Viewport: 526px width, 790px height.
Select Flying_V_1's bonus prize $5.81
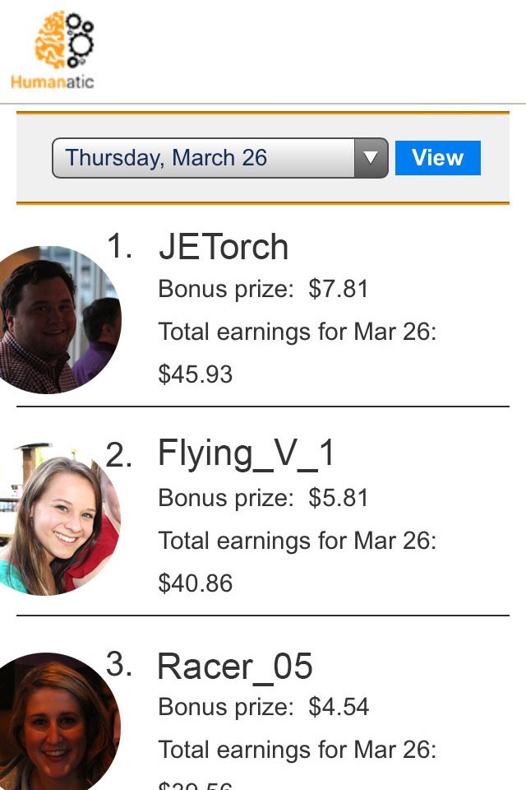click(x=339, y=498)
